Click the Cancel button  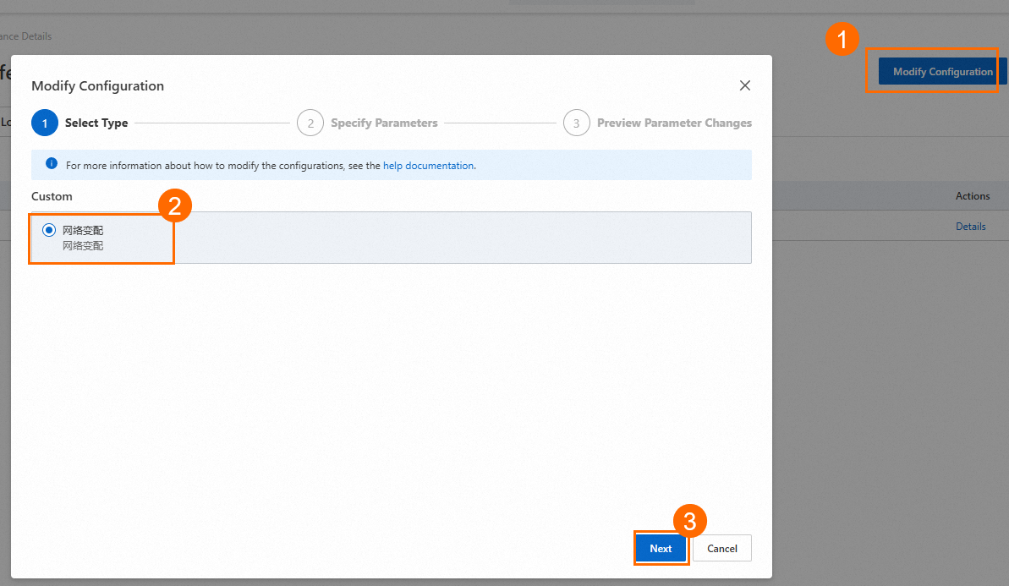[722, 548]
